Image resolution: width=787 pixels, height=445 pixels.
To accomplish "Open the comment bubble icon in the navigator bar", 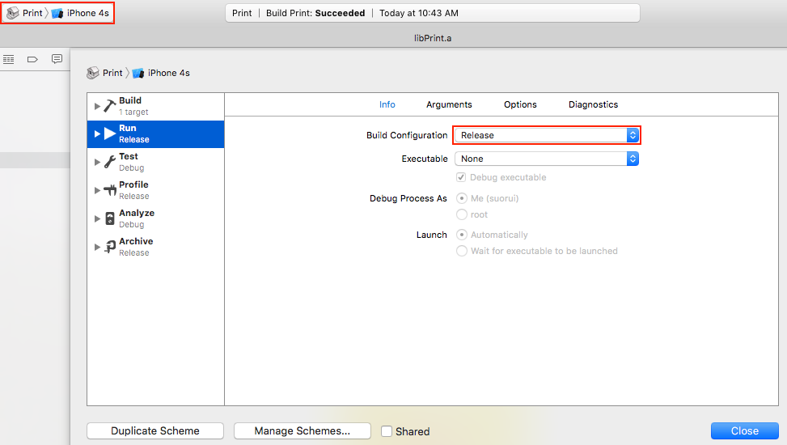I will (x=57, y=59).
